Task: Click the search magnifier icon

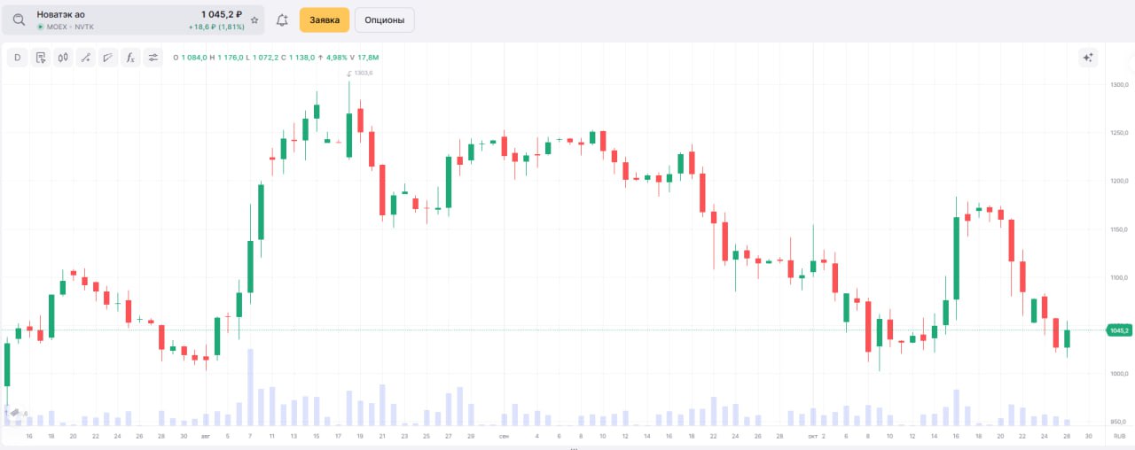Action: tap(19, 19)
